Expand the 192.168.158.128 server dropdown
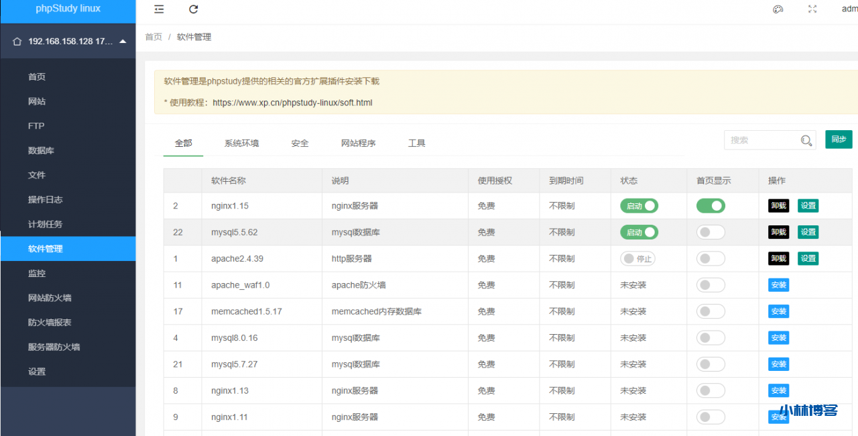Image resolution: width=858 pixels, height=436 pixels. (68, 41)
